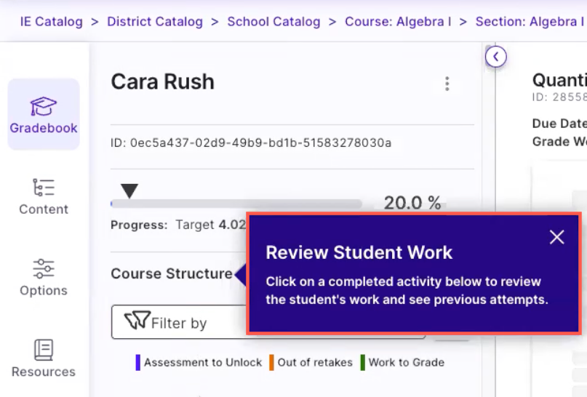
Task: Click the green Work to Grade legend swatch
Action: pos(362,363)
